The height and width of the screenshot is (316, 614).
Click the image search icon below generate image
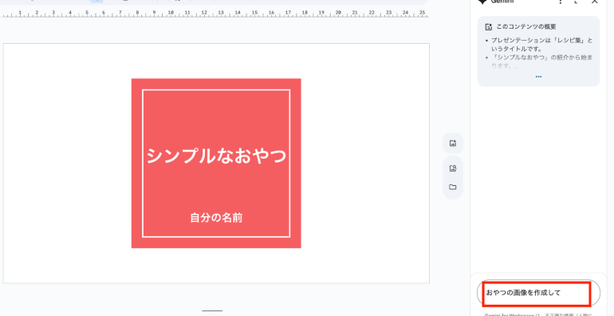click(x=453, y=168)
